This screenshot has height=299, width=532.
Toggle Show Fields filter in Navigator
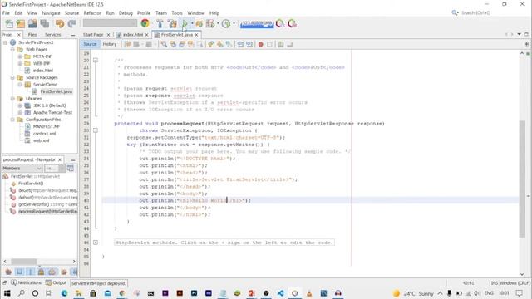(19, 272)
